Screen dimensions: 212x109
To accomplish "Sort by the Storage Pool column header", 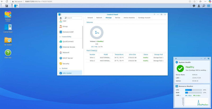I will tap(158, 55).
